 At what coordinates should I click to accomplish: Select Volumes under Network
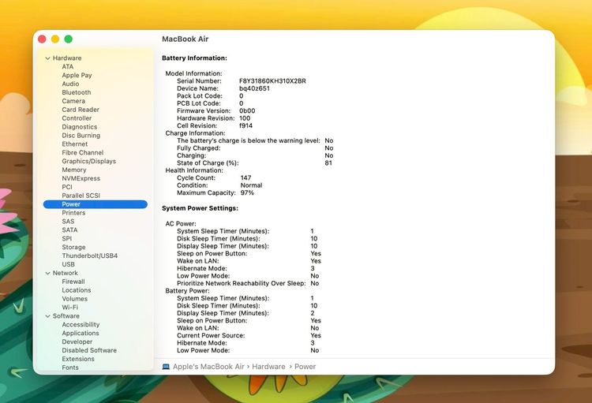point(74,299)
